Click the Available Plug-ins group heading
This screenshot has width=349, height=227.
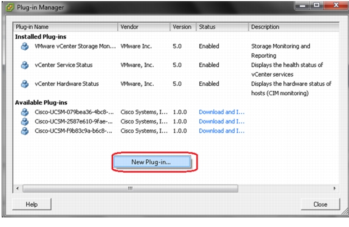pyautogui.click(x=41, y=103)
